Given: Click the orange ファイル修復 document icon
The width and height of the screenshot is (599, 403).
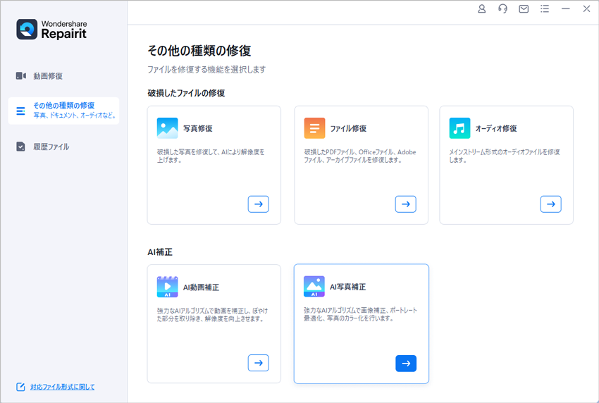Looking at the screenshot, I should 314,128.
